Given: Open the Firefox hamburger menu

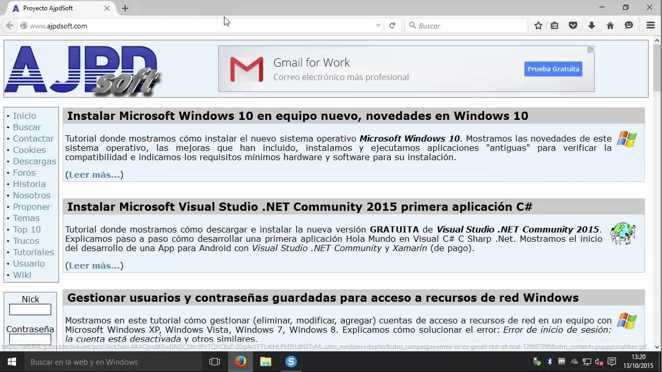Looking at the screenshot, I should point(651,25).
